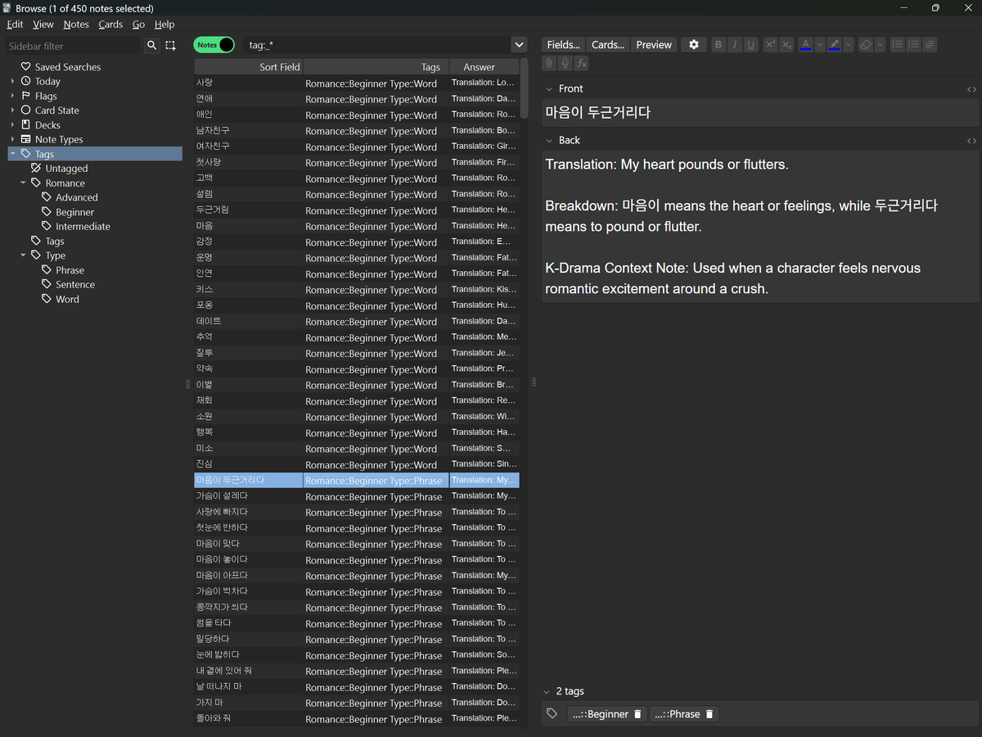Sort by the Answer column header
This screenshot has width=982, height=737.
484,67
